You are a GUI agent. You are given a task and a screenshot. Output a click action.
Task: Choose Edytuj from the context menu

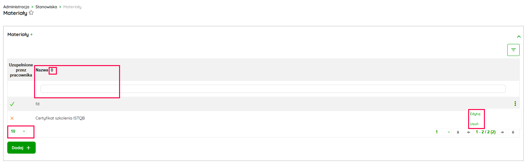475,114
